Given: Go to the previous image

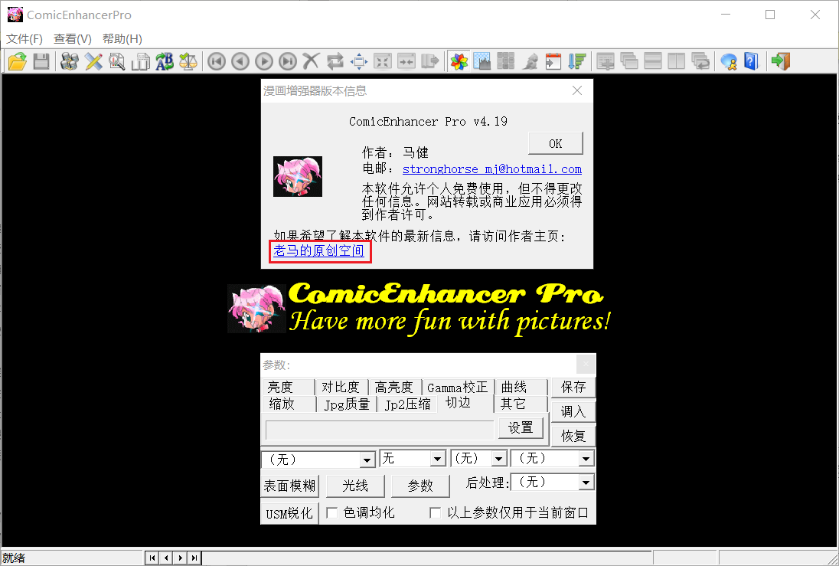Looking at the screenshot, I should [x=240, y=61].
